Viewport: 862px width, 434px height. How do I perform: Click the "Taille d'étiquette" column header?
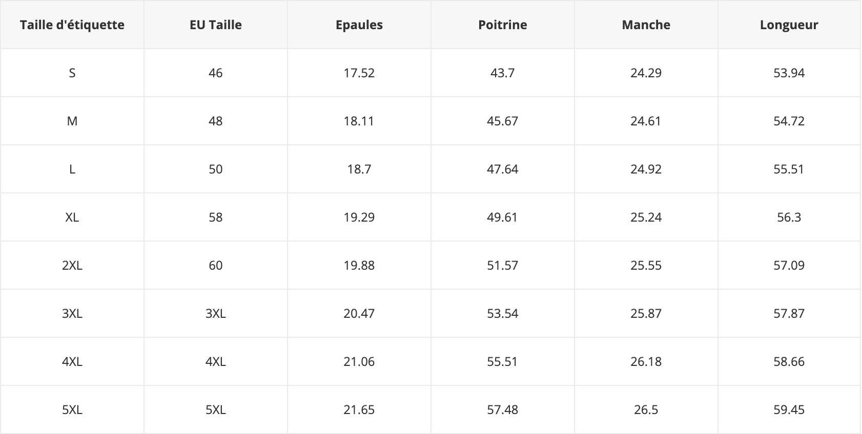[72, 25]
